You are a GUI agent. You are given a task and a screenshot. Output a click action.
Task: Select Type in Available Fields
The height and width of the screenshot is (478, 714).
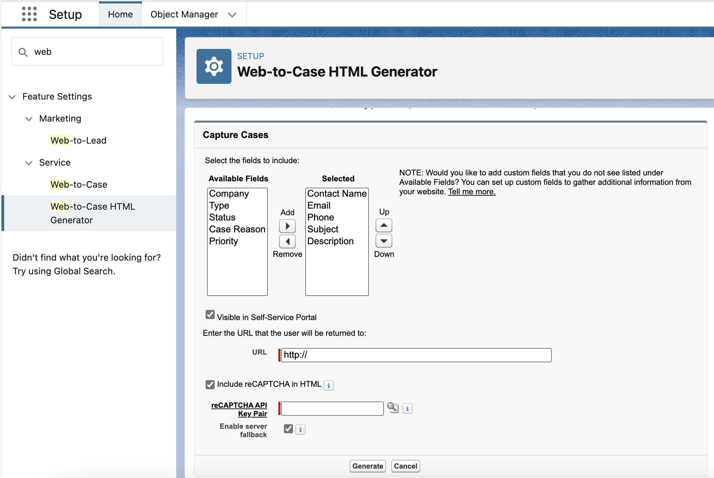pos(237,205)
